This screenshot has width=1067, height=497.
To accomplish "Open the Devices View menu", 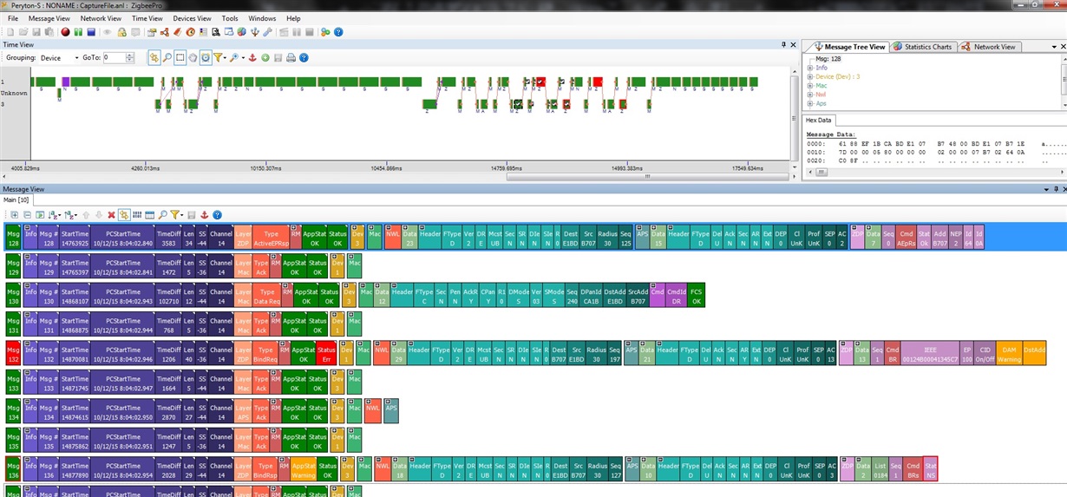I will pyautogui.click(x=192, y=18).
